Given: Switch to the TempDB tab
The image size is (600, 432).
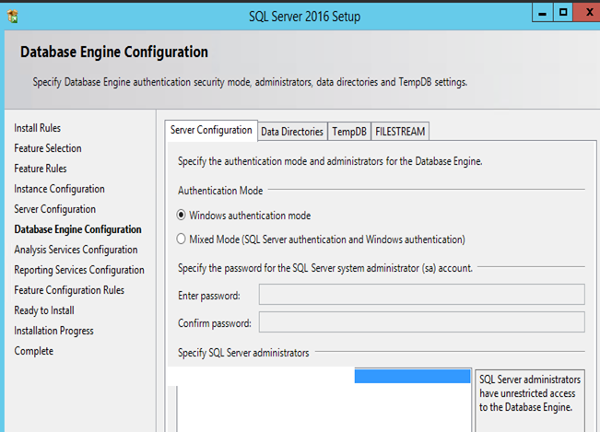Looking at the screenshot, I should tap(349, 132).
